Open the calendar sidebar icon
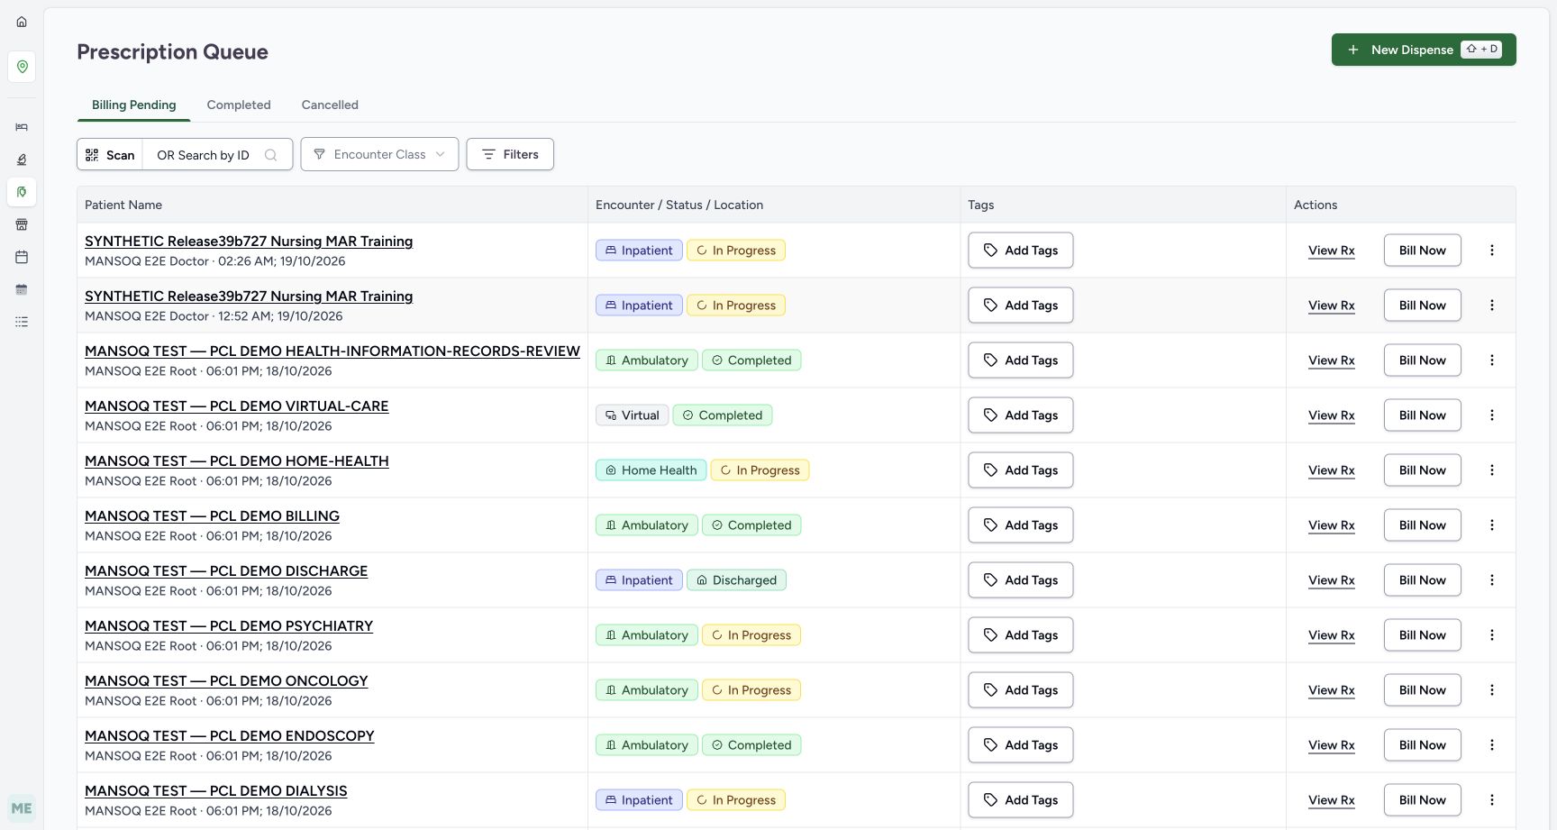This screenshot has height=830, width=1557. coord(22,257)
